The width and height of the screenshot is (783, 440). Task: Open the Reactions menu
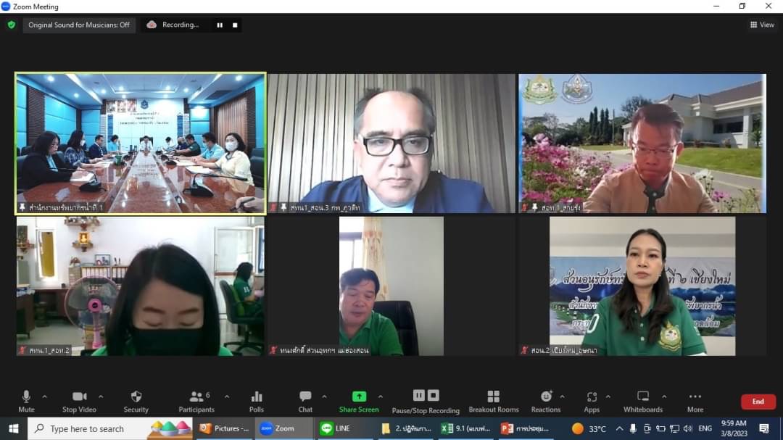click(x=546, y=402)
